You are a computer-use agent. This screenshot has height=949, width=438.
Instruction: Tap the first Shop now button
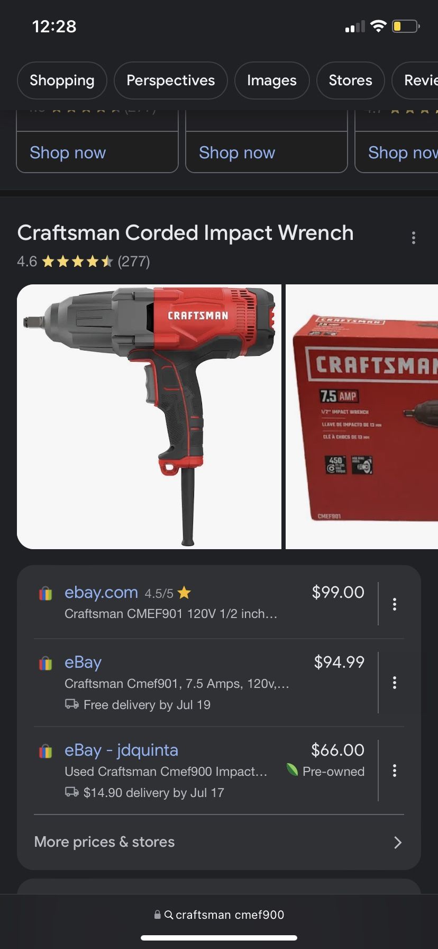pyautogui.click(x=97, y=153)
